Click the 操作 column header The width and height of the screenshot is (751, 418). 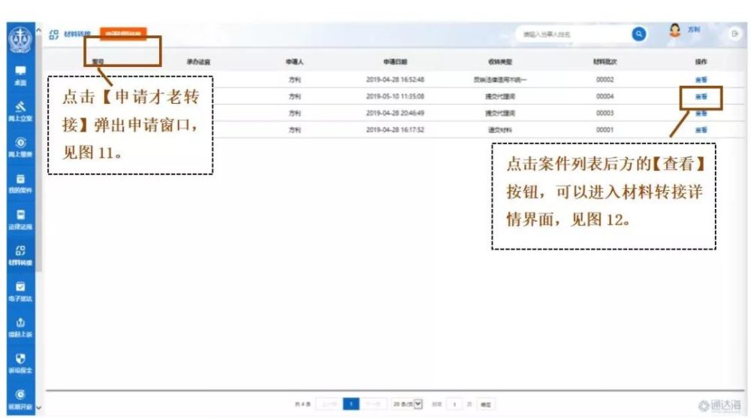click(x=701, y=62)
